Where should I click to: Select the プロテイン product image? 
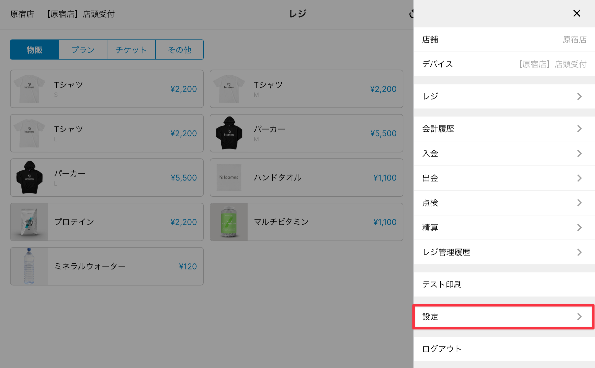coord(29,222)
